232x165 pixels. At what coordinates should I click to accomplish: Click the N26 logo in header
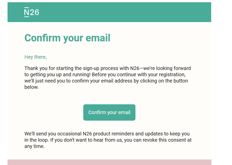(32, 12)
